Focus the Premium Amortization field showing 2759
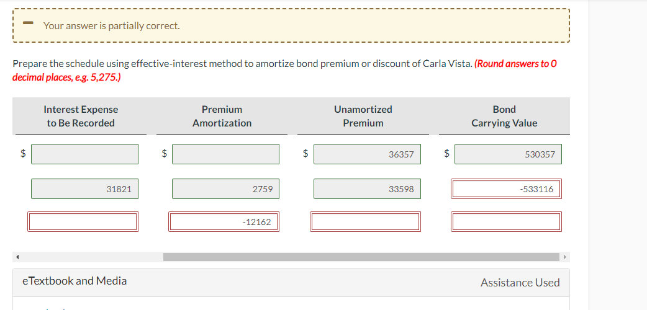This screenshot has height=310, width=647. [x=225, y=189]
